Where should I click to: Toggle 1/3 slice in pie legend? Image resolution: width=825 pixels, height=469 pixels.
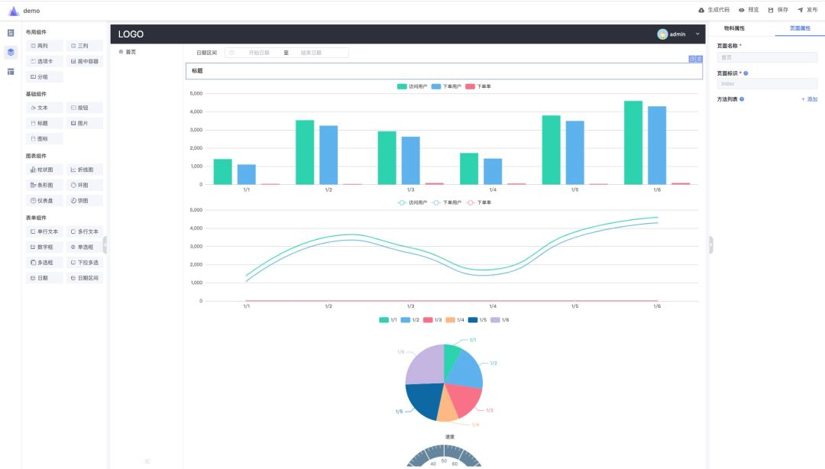[x=432, y=320]
